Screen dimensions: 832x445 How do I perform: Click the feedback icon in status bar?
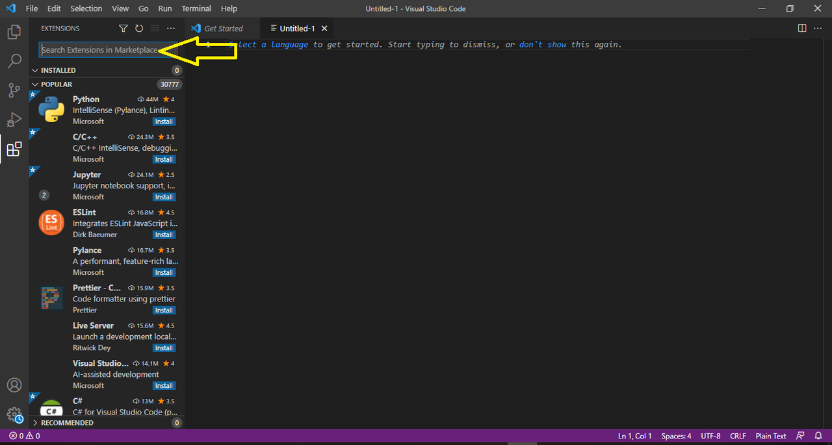pyautogui.click(x=800, y=436)
